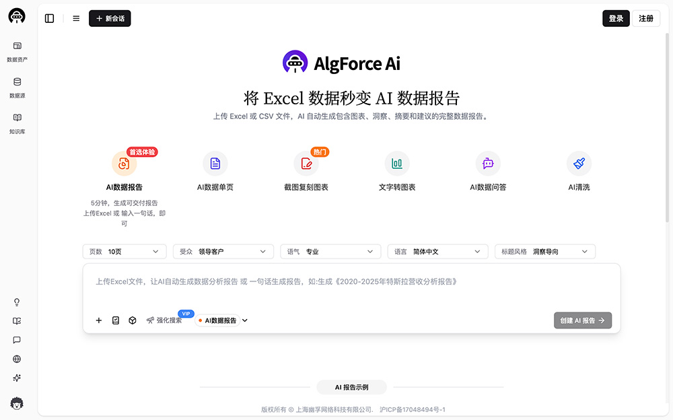Click the chat bubble icon in the sidebar
The image size is (673, 420).
coord(17,340)
